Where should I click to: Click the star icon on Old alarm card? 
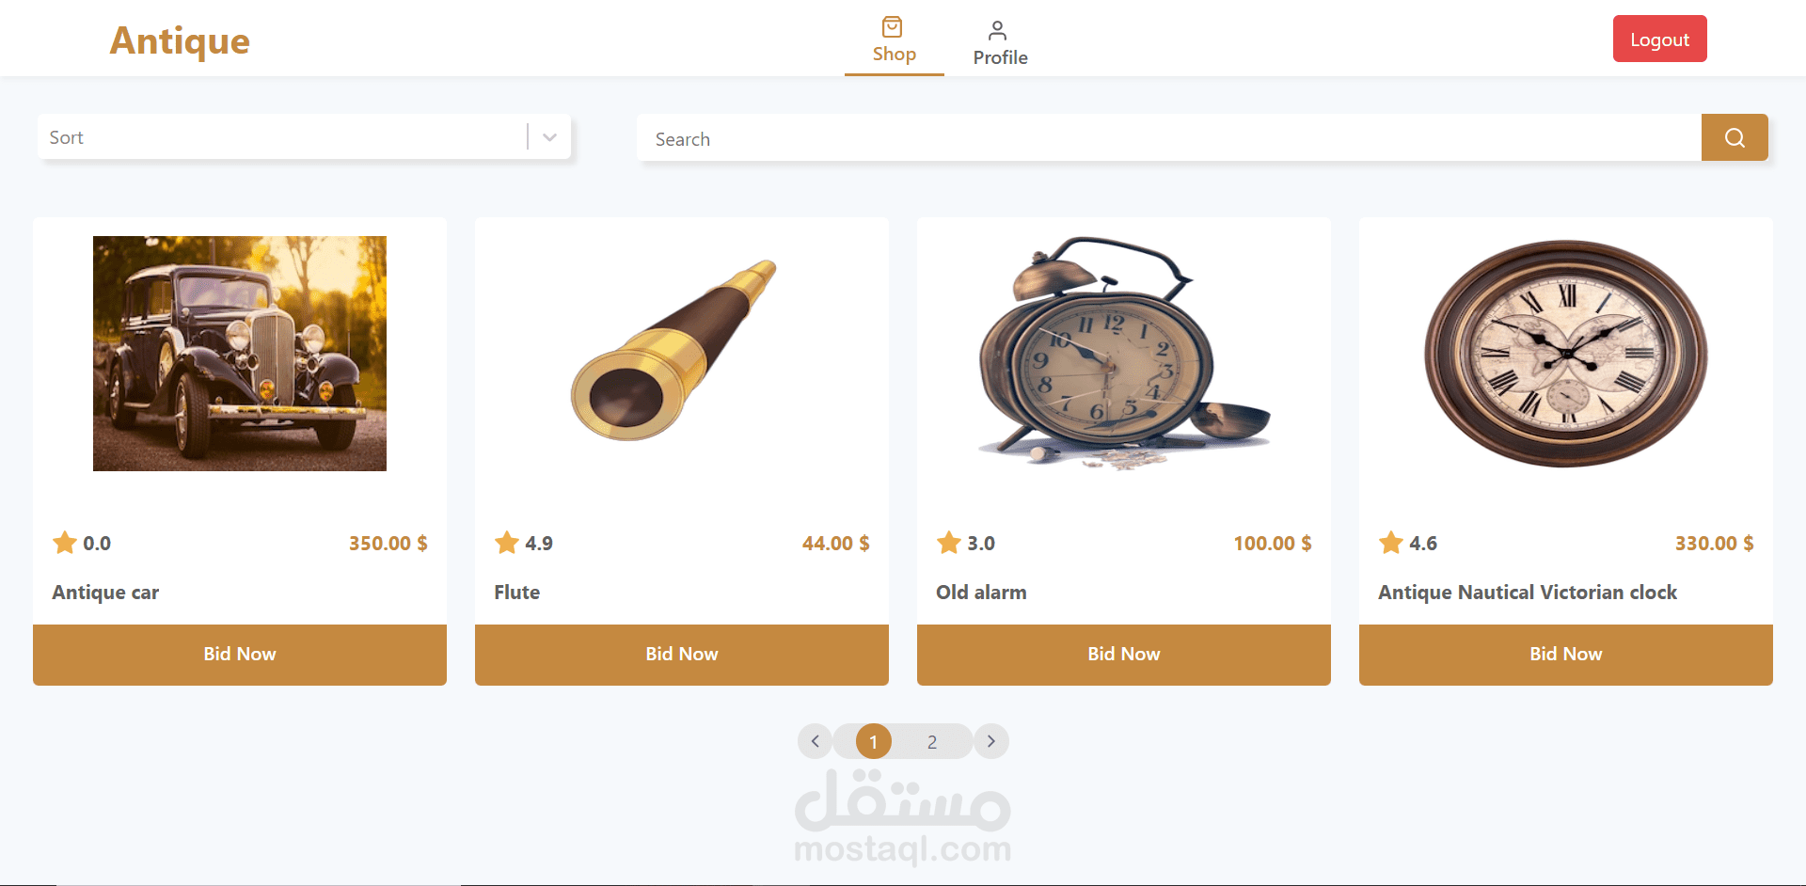949,543
